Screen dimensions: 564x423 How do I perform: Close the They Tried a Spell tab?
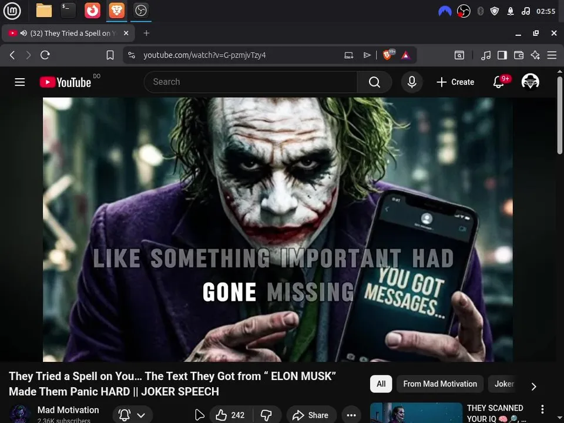(126, 33)
